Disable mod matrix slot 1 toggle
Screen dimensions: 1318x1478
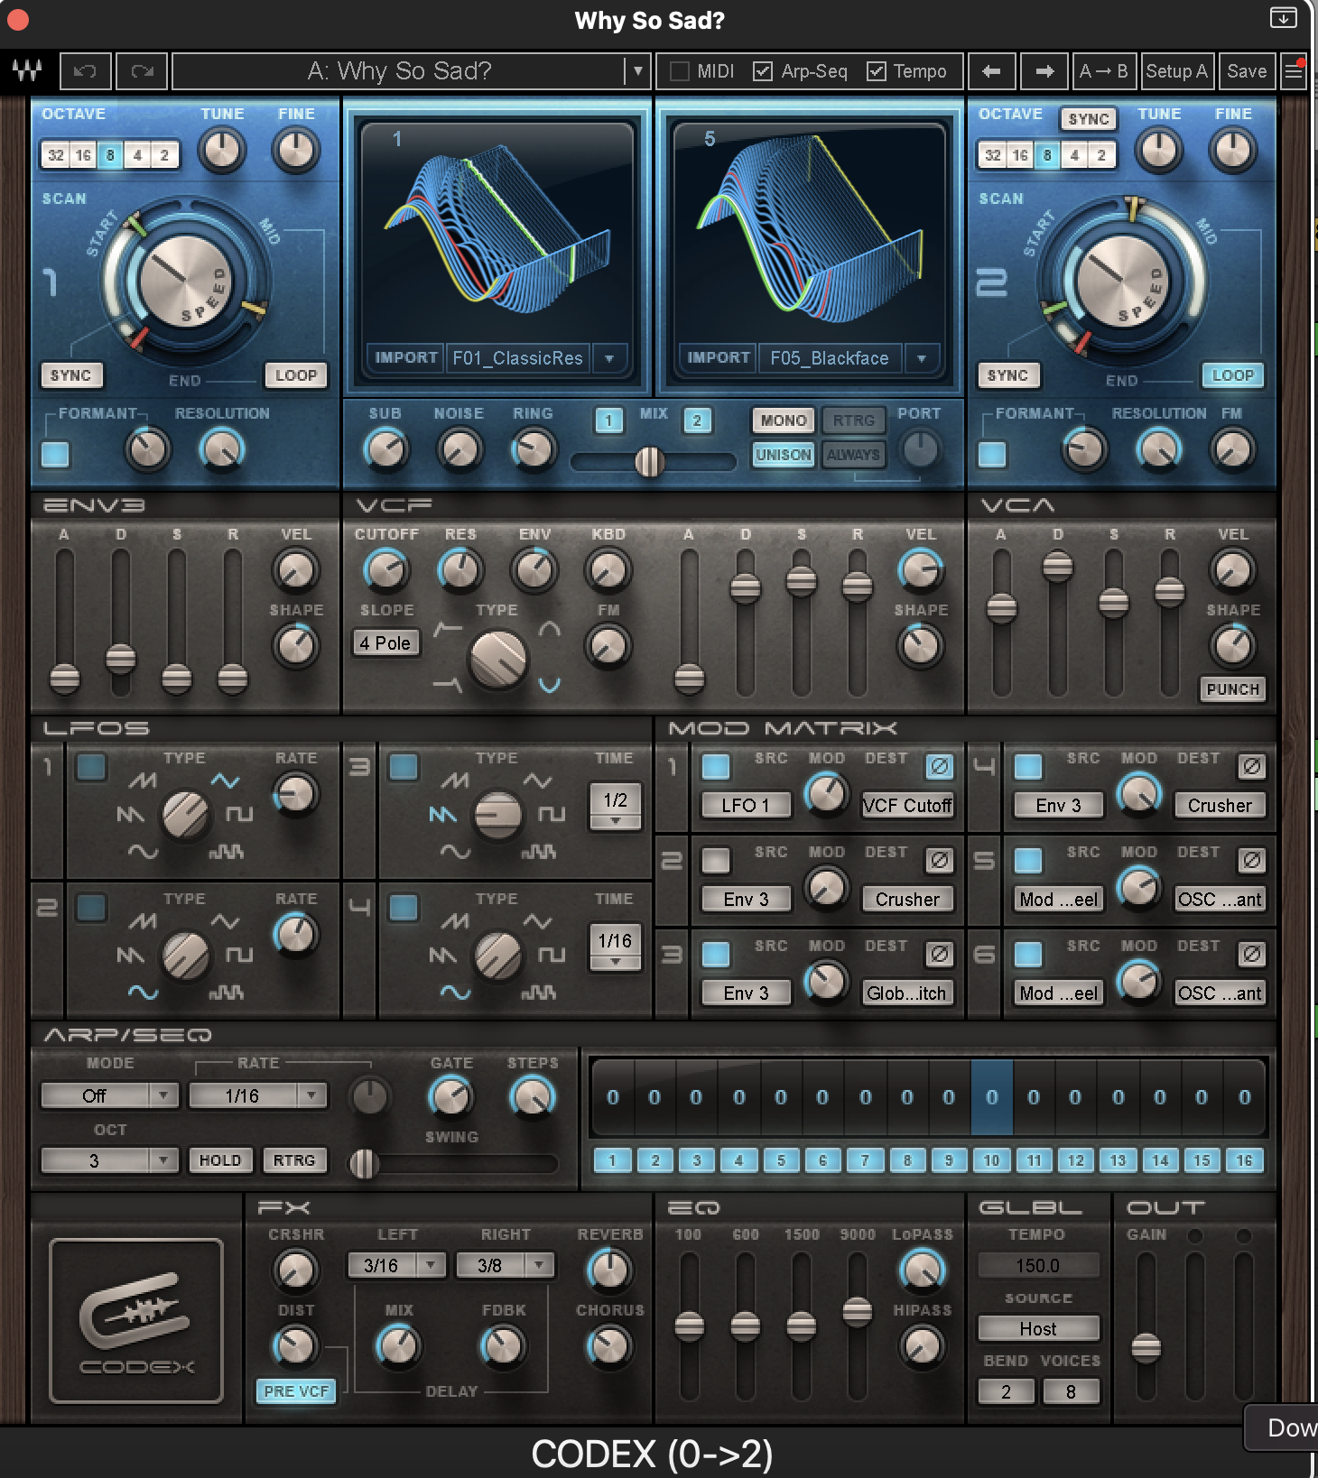pos(716,767)
